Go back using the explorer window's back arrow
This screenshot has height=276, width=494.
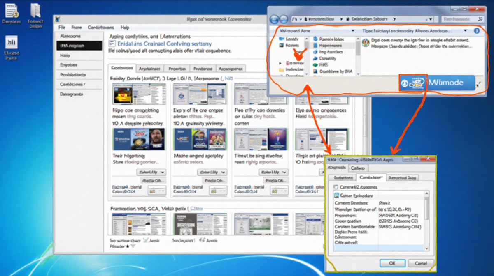[x=274, y=19]
